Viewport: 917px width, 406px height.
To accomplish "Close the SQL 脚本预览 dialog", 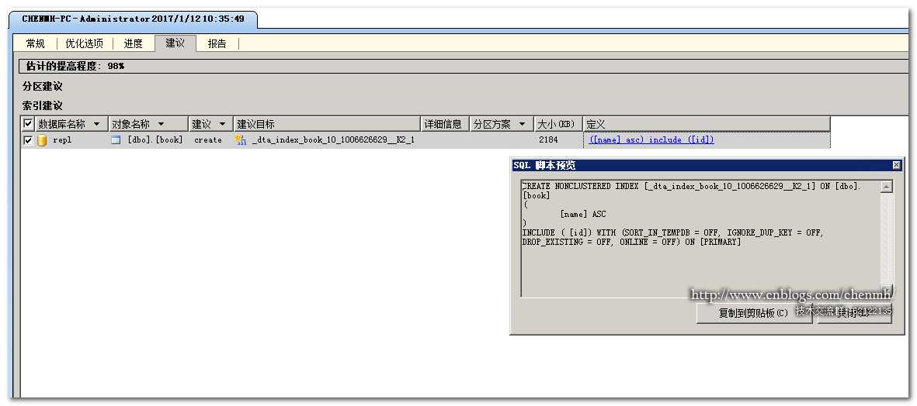I will (x=897, y=165).
